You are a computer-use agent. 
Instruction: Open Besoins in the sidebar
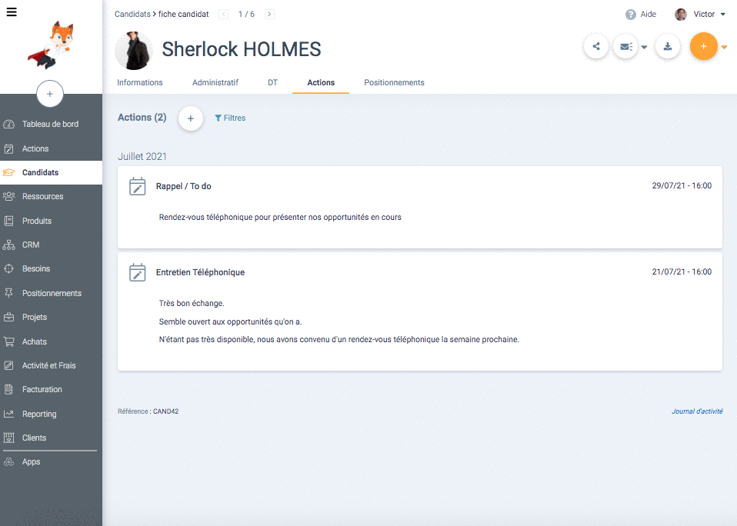coord(51,268)
